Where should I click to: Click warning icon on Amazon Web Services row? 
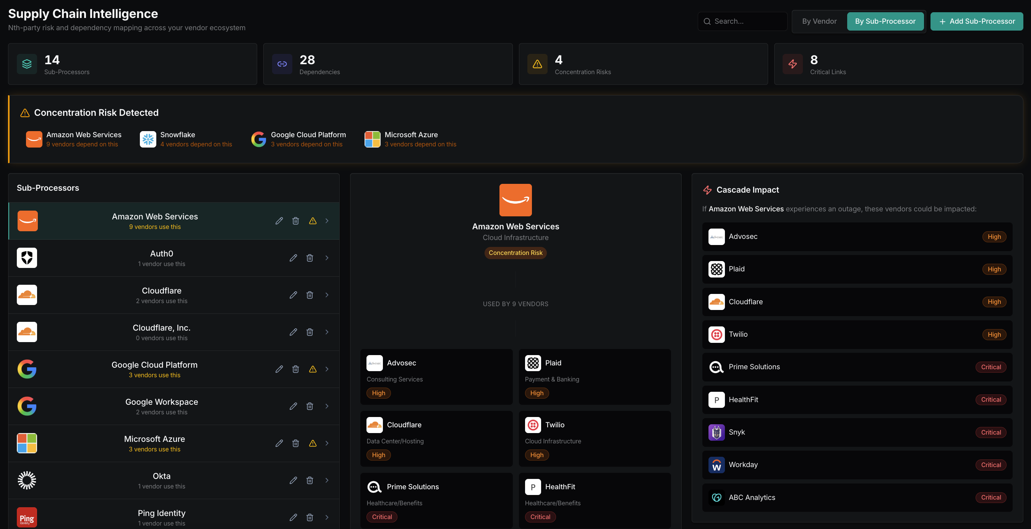(x=313, y=221)
